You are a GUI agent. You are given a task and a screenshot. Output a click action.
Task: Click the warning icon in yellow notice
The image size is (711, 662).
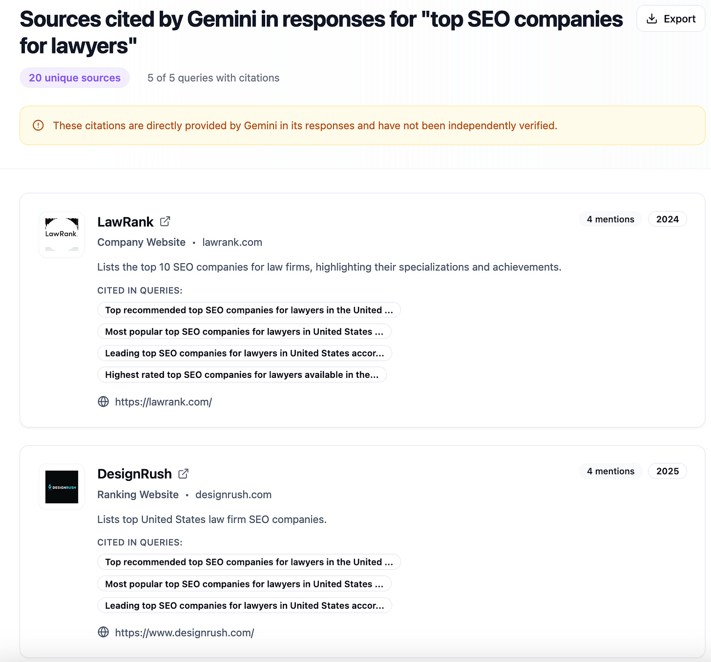38,125
